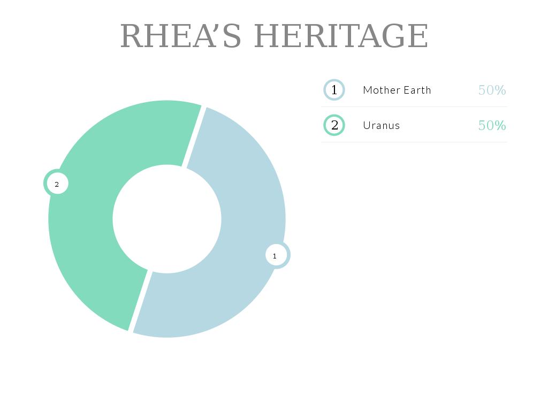Select marker 1 on the donut chart
This screenshot has height=411, width=548.
click(x=276, y=255)
